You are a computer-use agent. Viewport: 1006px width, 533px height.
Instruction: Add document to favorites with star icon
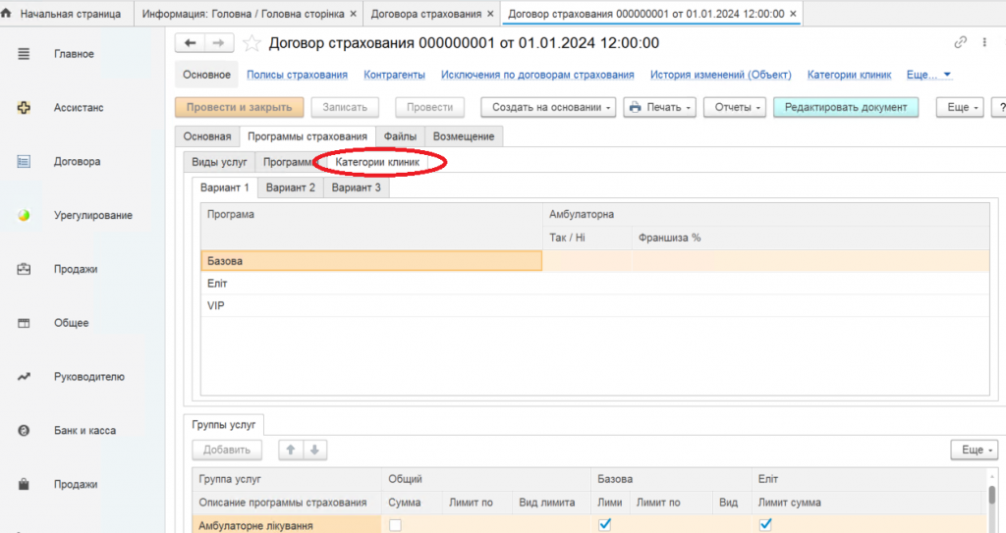pos(252,43)
